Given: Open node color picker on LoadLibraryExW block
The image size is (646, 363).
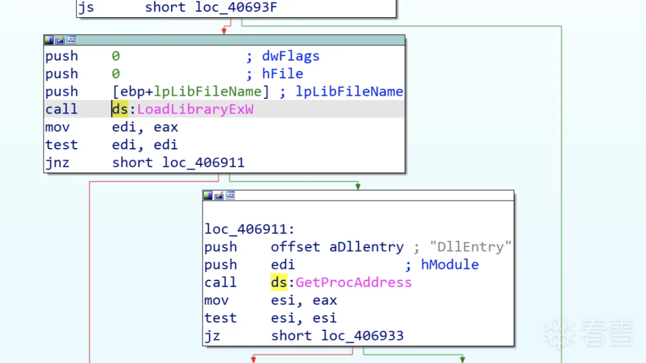Looking at the screenshot, I should (50, 40).
